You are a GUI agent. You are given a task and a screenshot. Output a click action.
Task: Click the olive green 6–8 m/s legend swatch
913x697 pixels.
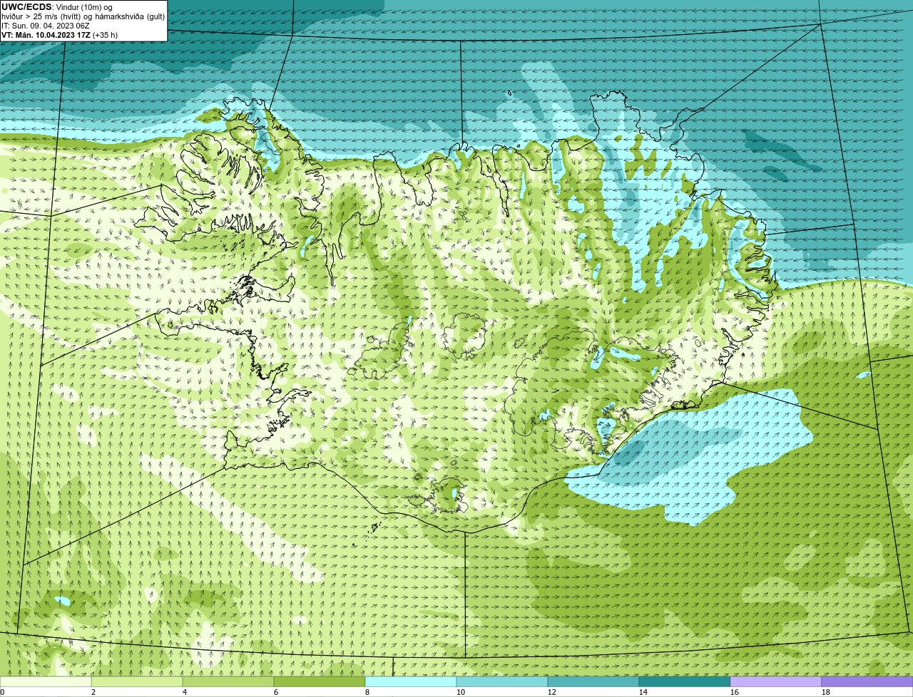click(320, 682)
